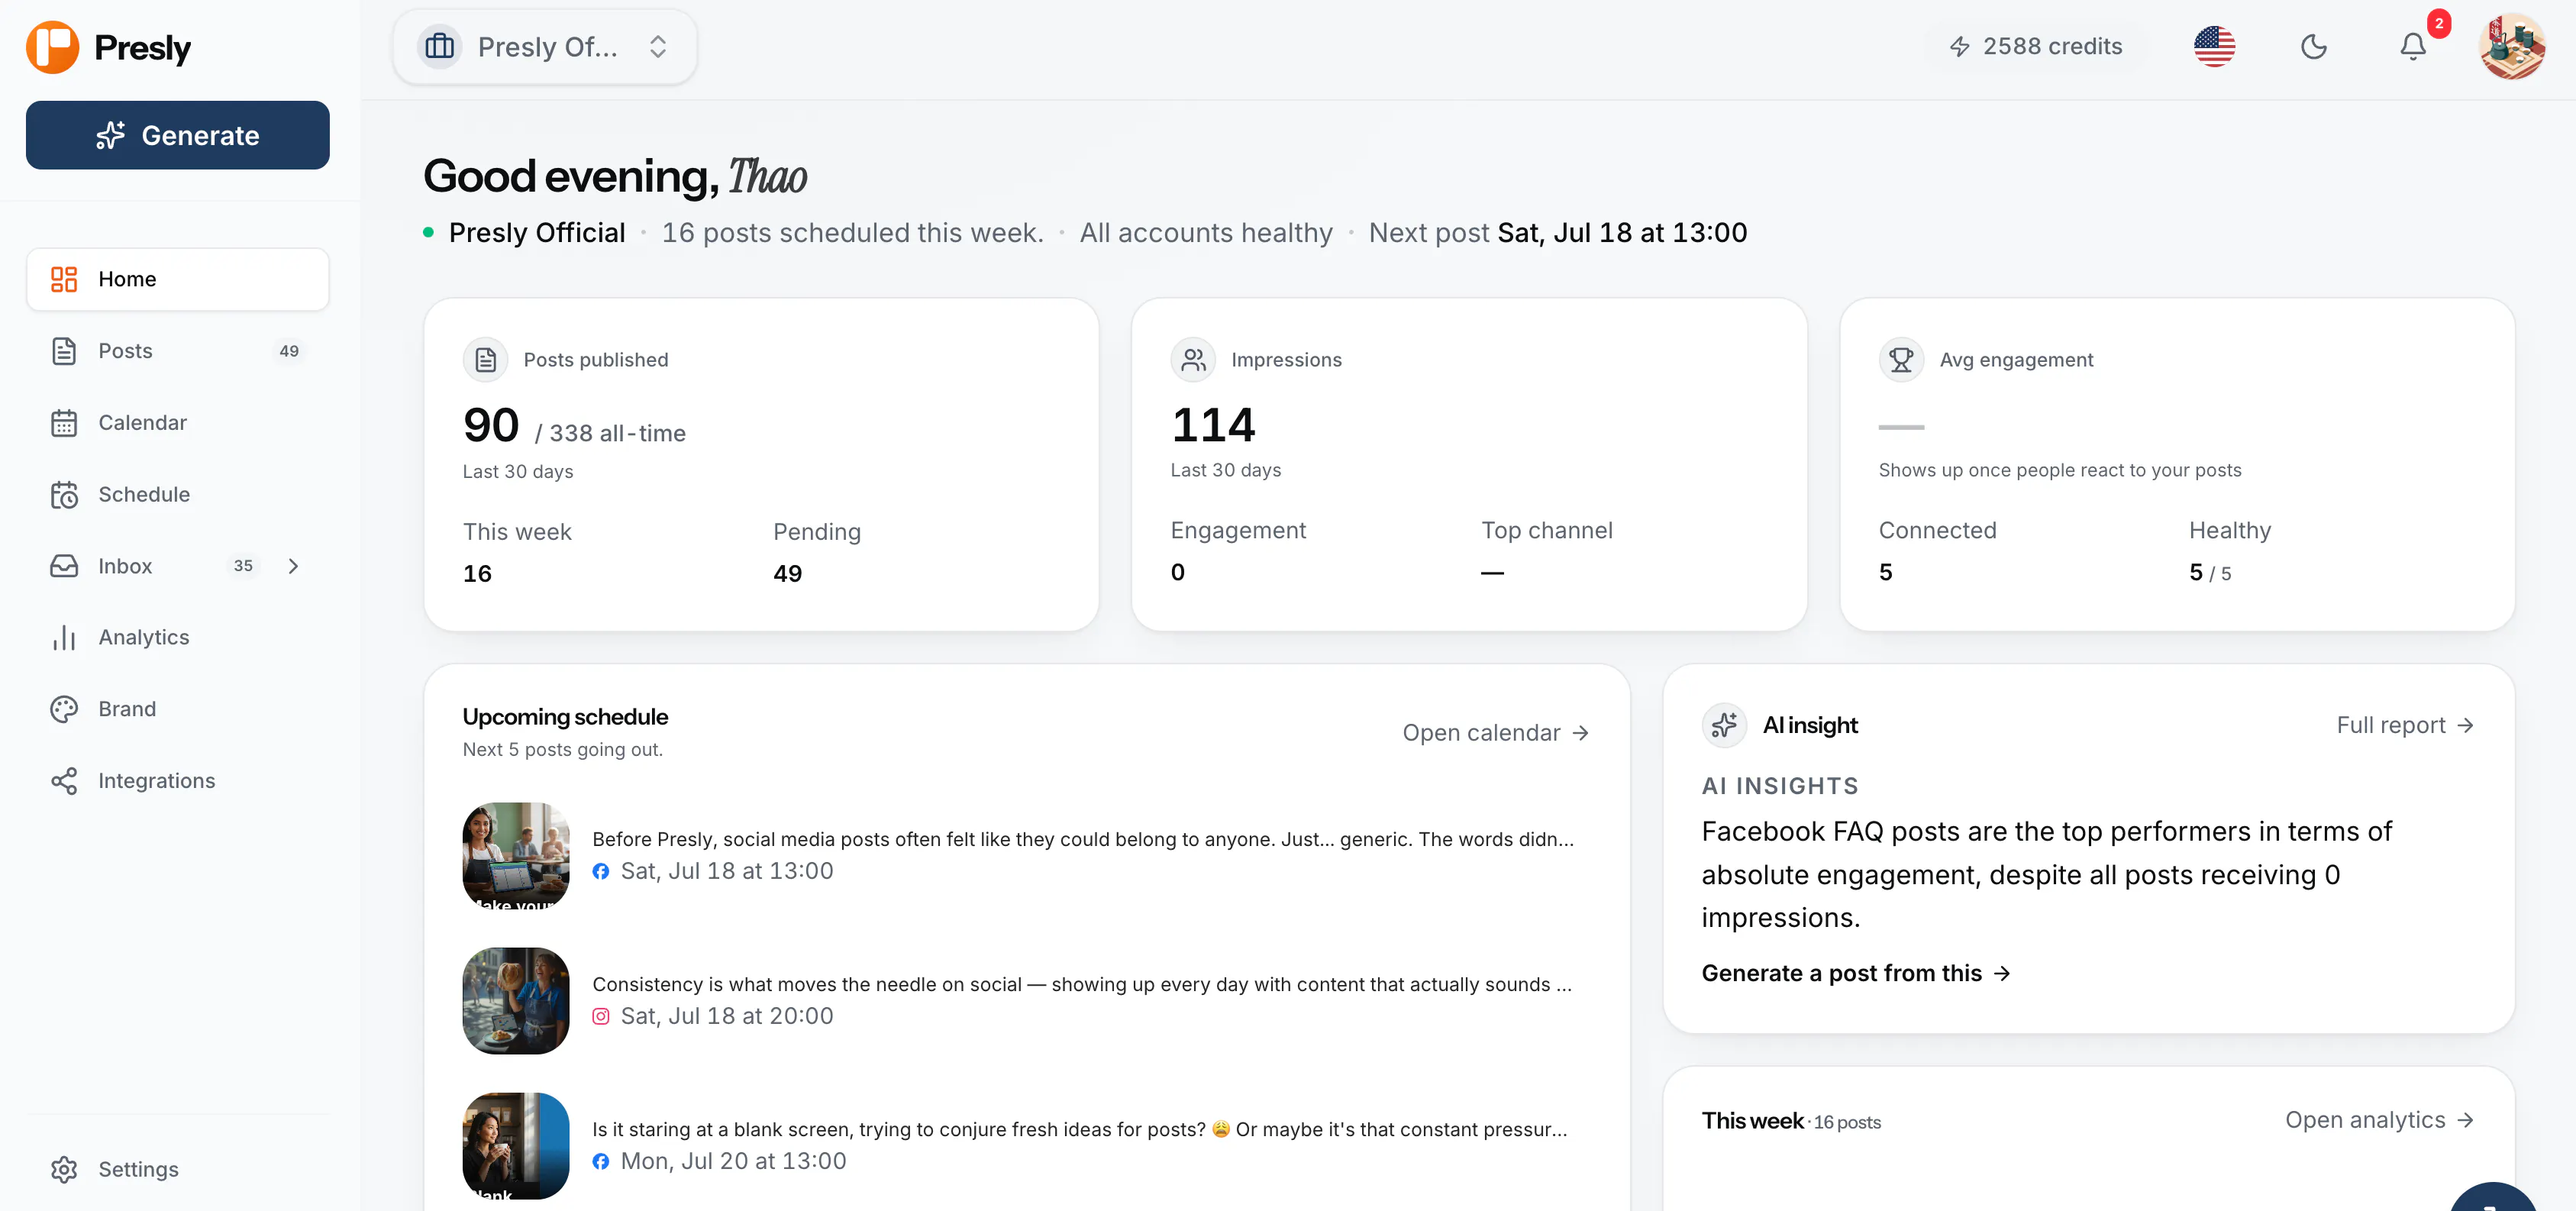Click '16 posts scheduled this week.' text
This screenshot has width=2576, height=1211.
coord(852,233)
